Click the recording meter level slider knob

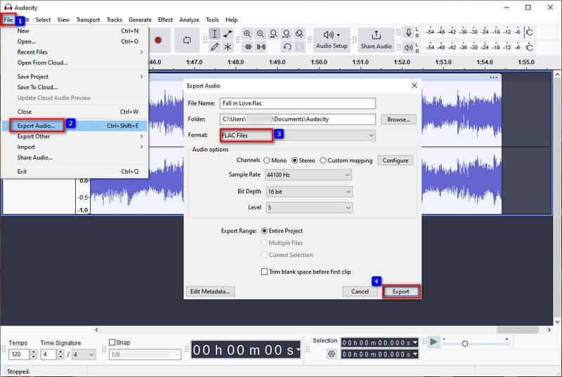coord(529,32)
